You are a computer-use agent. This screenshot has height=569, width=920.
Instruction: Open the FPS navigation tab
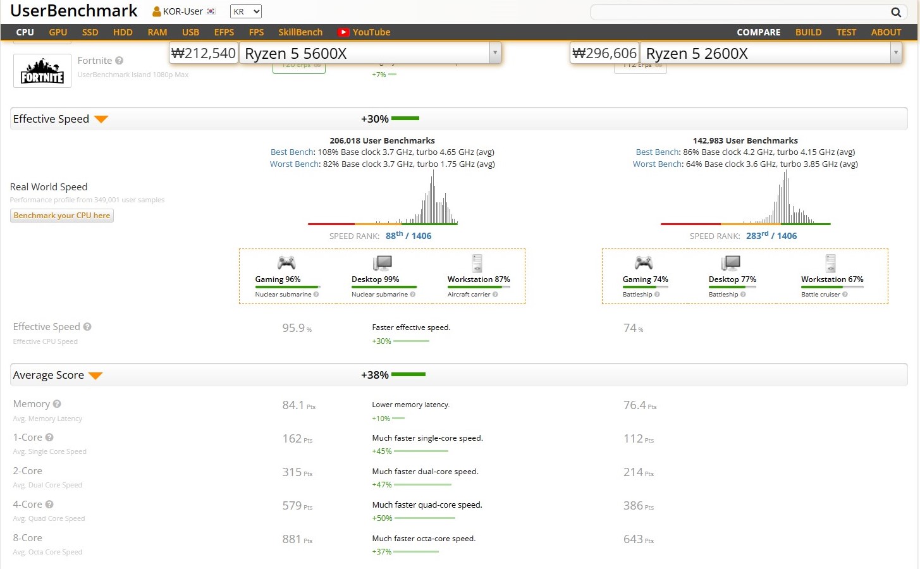coord(256,32)
